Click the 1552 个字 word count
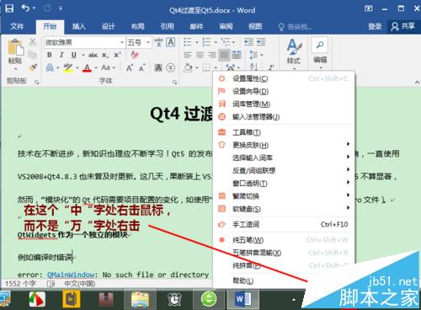 click(x=20, y=284)
